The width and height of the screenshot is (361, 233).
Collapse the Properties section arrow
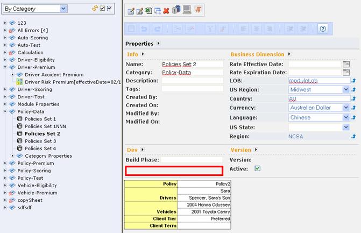[x=158, y=43]
